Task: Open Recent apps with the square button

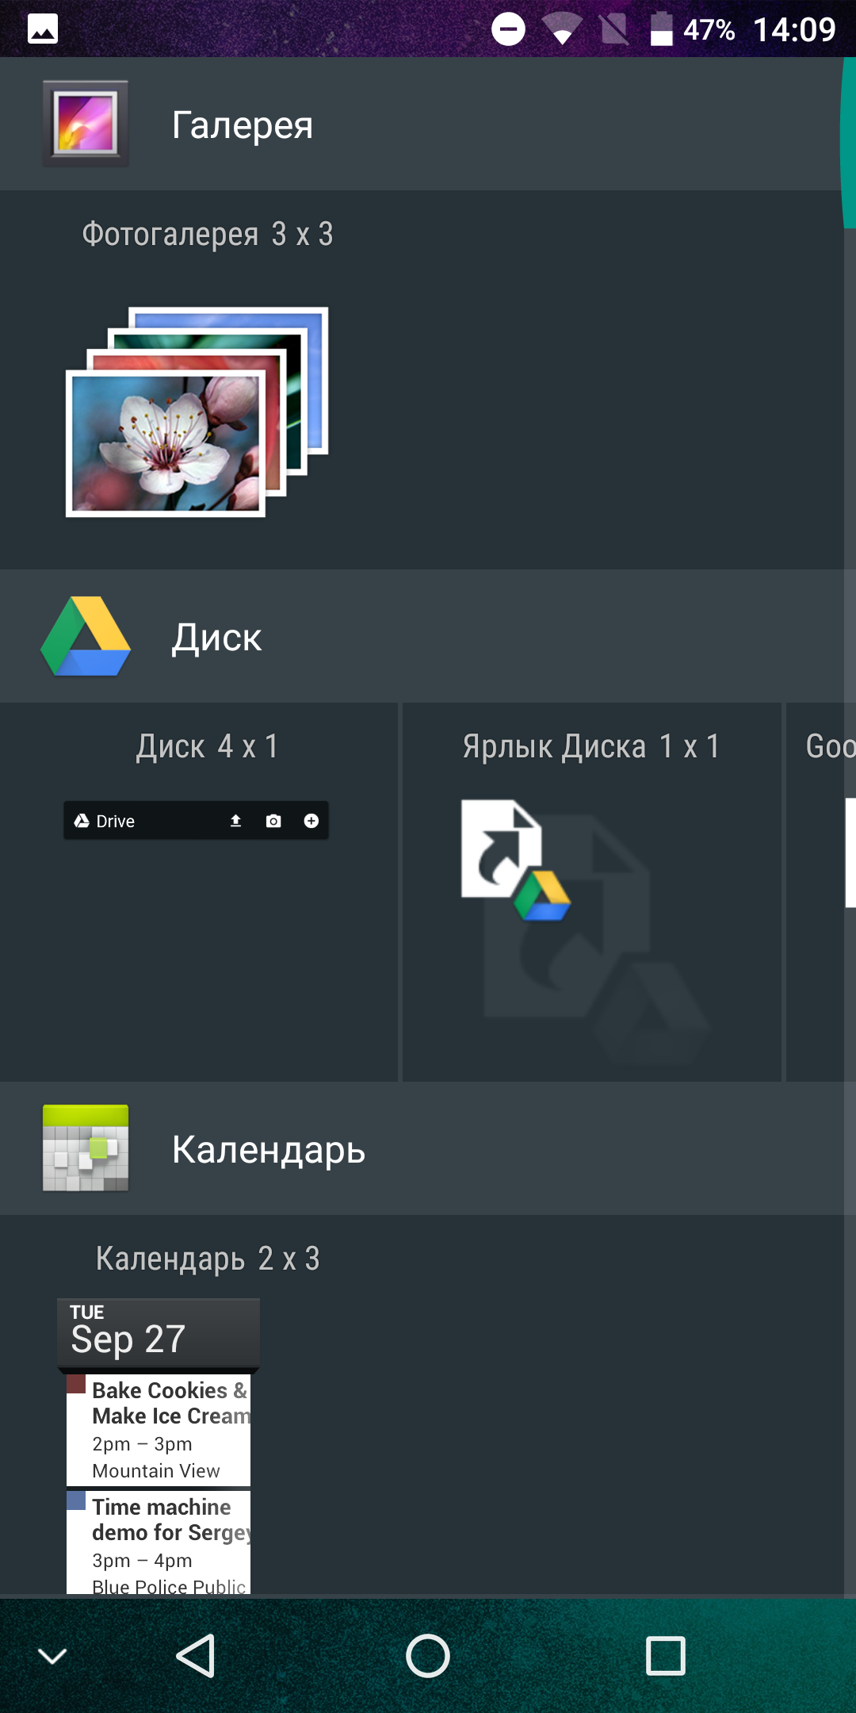Action: coord(666,1656)
